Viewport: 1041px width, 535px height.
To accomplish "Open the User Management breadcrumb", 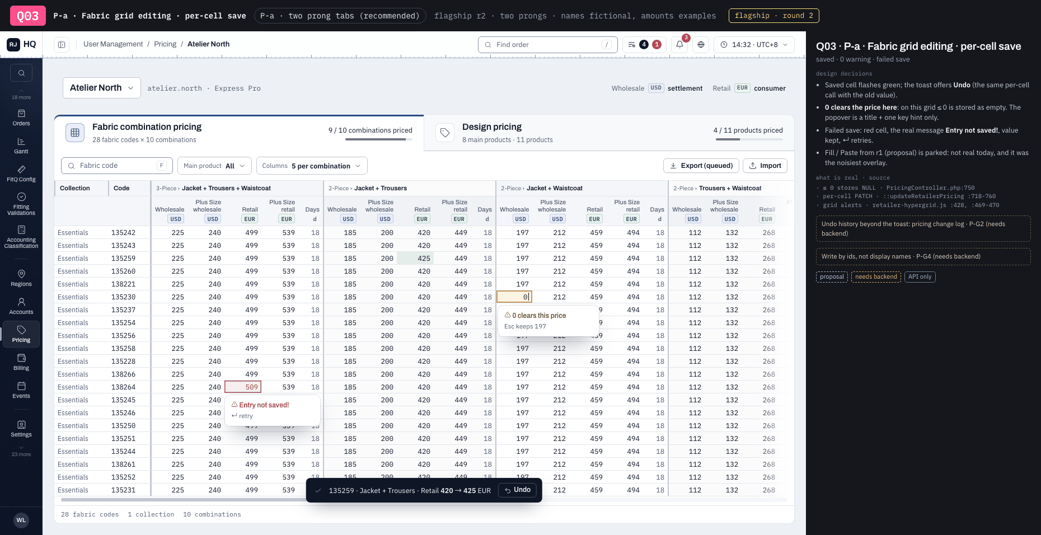I will [113, 44].
